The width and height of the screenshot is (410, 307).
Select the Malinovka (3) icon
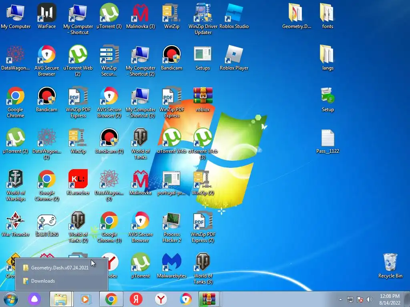click(x=141, y=16)
